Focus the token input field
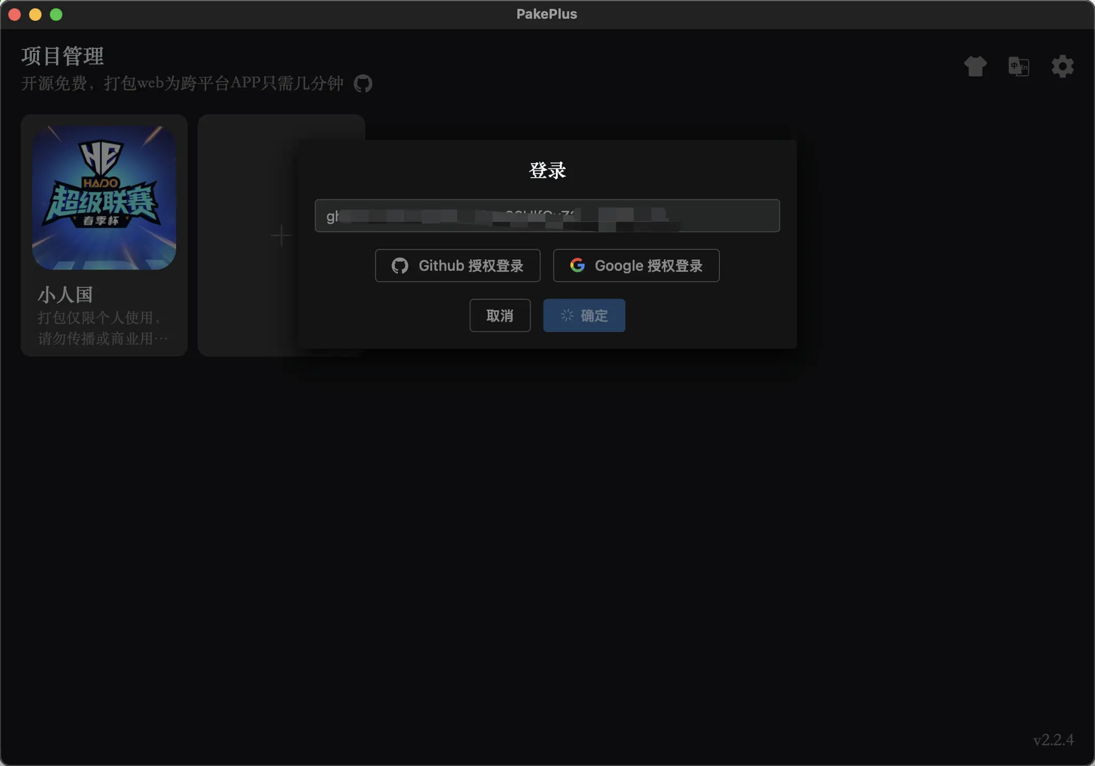 point(547,216)
